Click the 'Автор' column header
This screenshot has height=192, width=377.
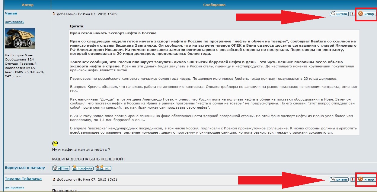click(x=28, y=5)
